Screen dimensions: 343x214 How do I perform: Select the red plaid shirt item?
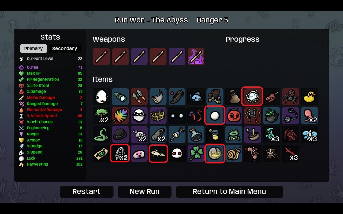tap(290, 135)
